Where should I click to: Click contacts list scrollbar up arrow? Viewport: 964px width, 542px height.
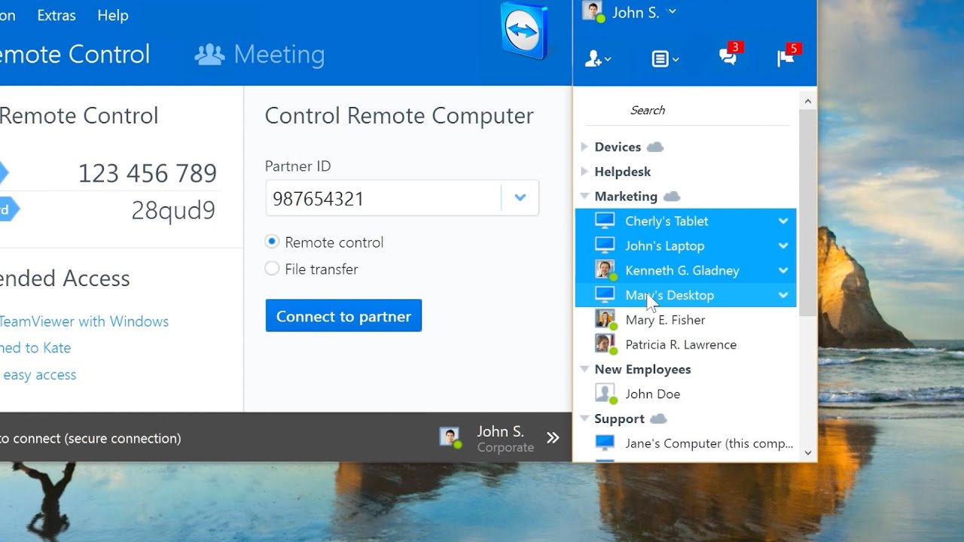click(808, 100)
